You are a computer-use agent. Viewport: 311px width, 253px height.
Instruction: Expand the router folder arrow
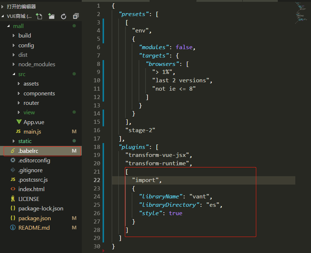(19, 103)
